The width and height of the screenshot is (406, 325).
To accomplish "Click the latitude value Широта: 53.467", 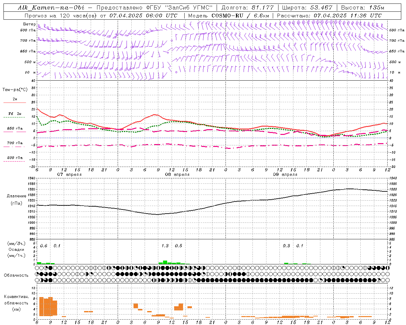I will 307,8.
